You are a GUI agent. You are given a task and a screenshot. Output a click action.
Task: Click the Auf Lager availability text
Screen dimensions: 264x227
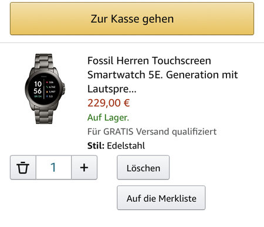coord(108,117)
